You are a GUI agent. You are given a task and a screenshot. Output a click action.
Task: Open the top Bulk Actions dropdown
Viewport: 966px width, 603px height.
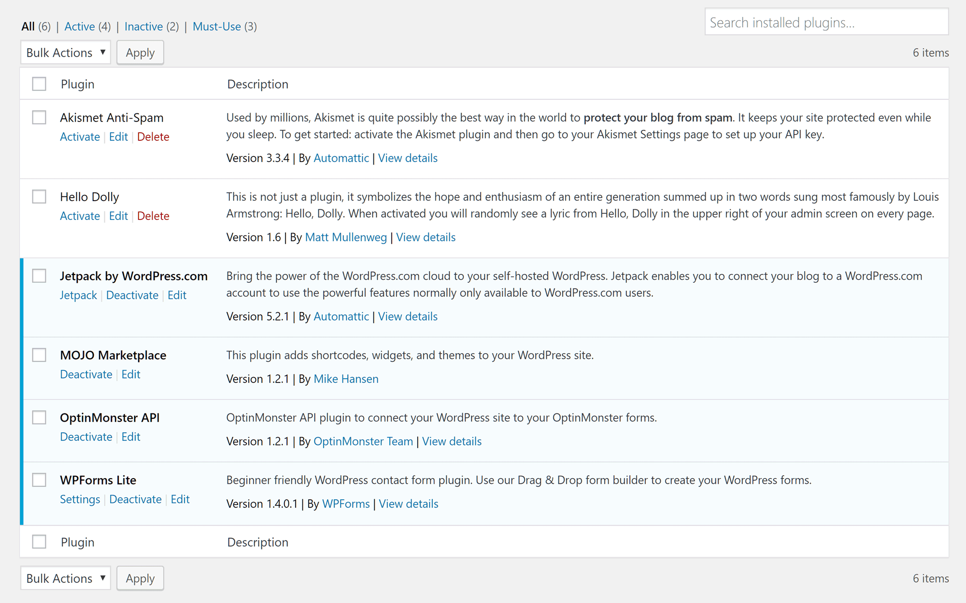coord(66,52)
